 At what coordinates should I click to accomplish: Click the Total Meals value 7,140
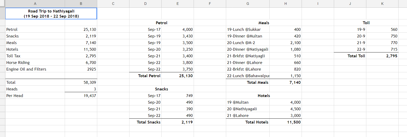coord(286,82)
